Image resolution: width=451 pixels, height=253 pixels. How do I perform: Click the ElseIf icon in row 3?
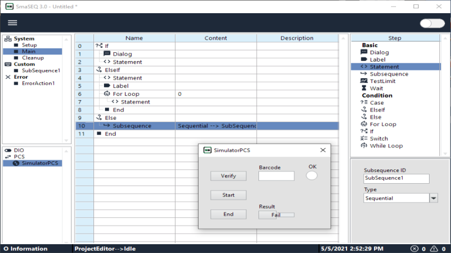99,69
